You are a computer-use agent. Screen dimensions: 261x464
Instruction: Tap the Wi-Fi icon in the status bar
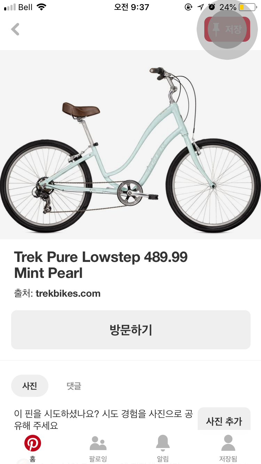(x=41, y=7)
